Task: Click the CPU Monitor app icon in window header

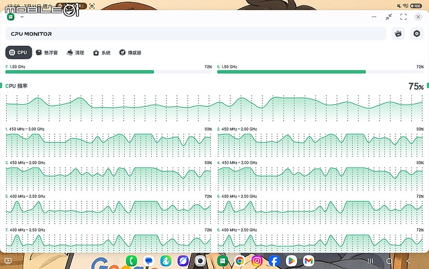Action: 10,17
